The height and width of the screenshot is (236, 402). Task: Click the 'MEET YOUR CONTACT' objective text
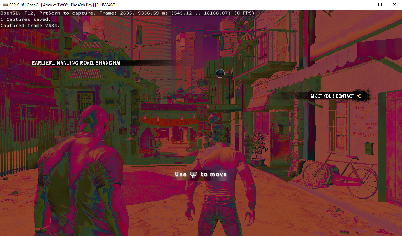[332, 96]
